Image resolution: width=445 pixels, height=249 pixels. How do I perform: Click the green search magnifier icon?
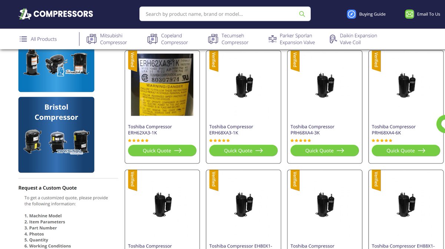tap(302, 14)
